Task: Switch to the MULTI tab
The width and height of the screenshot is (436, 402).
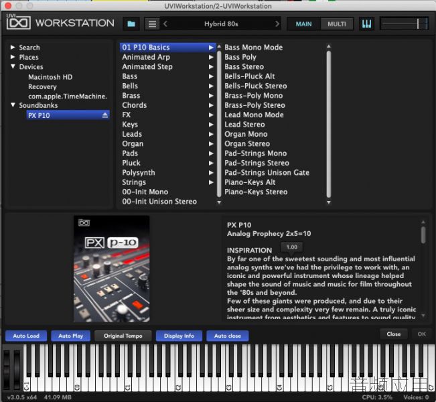Action: pyautogui.click(x=337, y=24)
